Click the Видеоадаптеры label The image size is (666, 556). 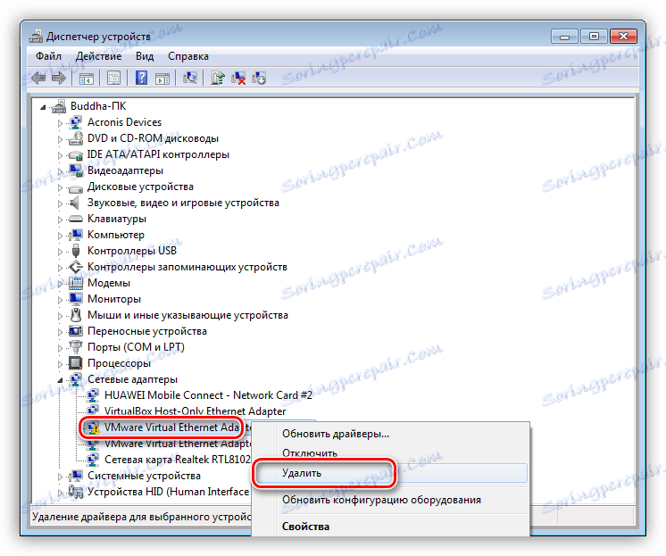[x=125, y=170]
